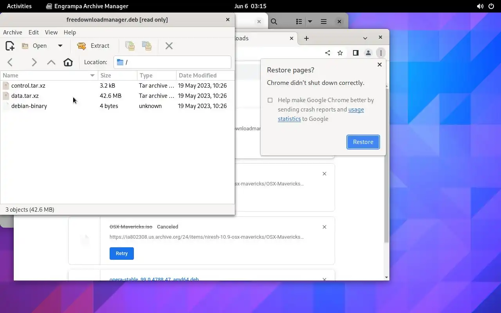Click Chrome's share page icon

click(x=328, y=53)
